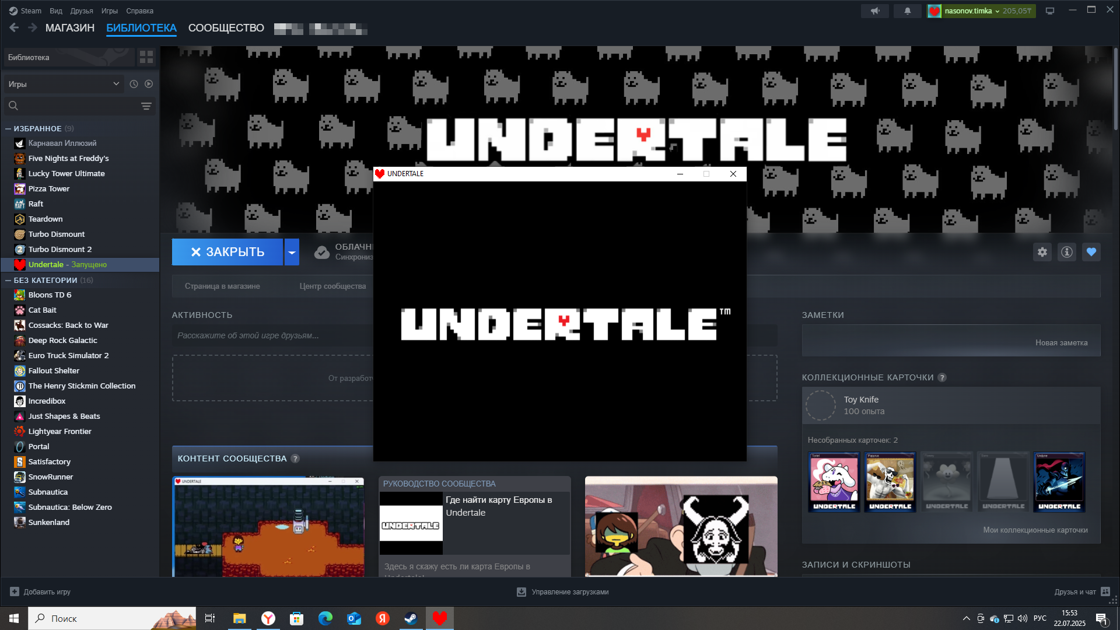Open Steam notifications bell

[907, 11]
